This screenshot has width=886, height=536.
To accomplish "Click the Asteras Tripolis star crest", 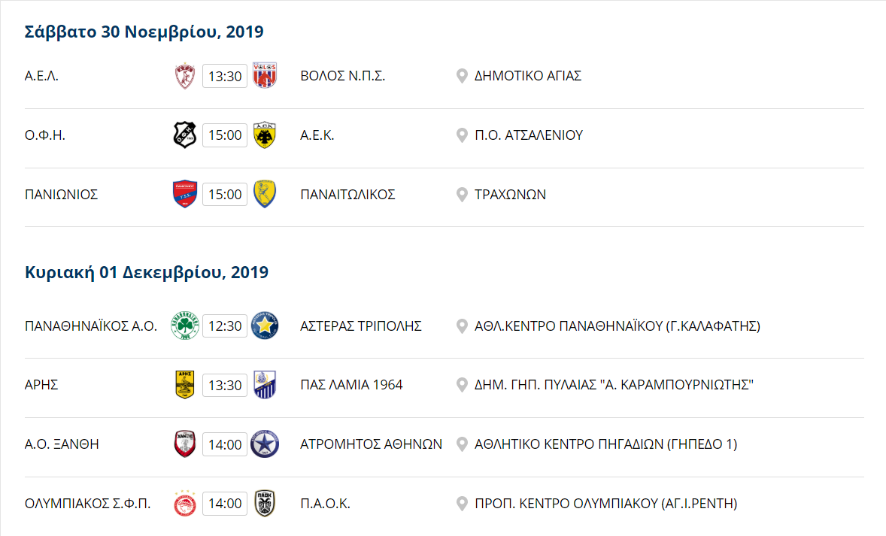I will [265, 326].
